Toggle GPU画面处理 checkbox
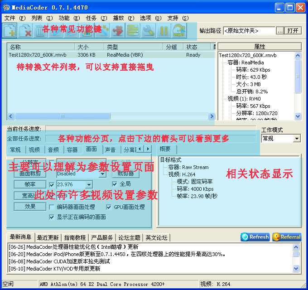 (109, 207)
